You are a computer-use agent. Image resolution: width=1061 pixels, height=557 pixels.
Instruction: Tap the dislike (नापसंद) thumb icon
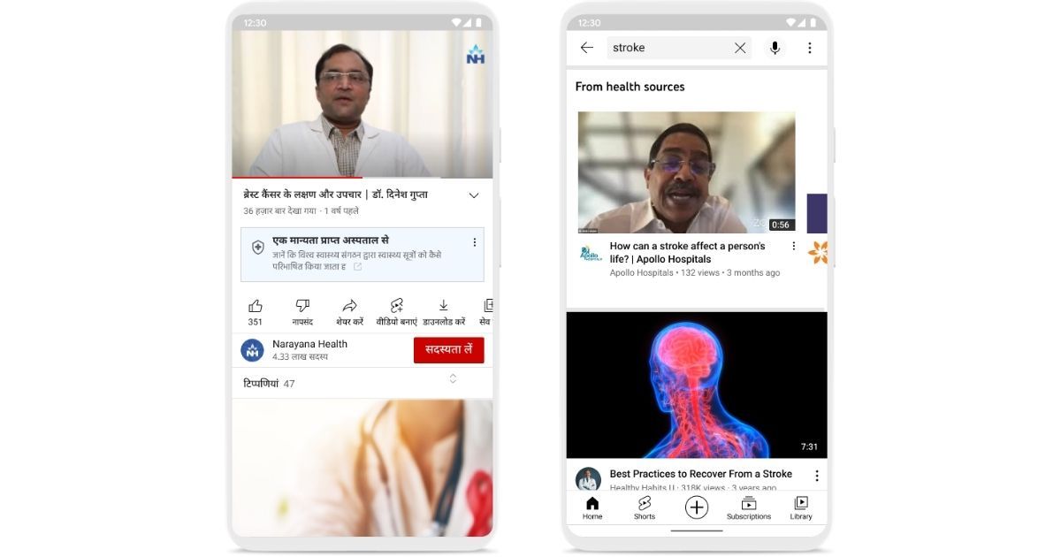tap(302, 306)
